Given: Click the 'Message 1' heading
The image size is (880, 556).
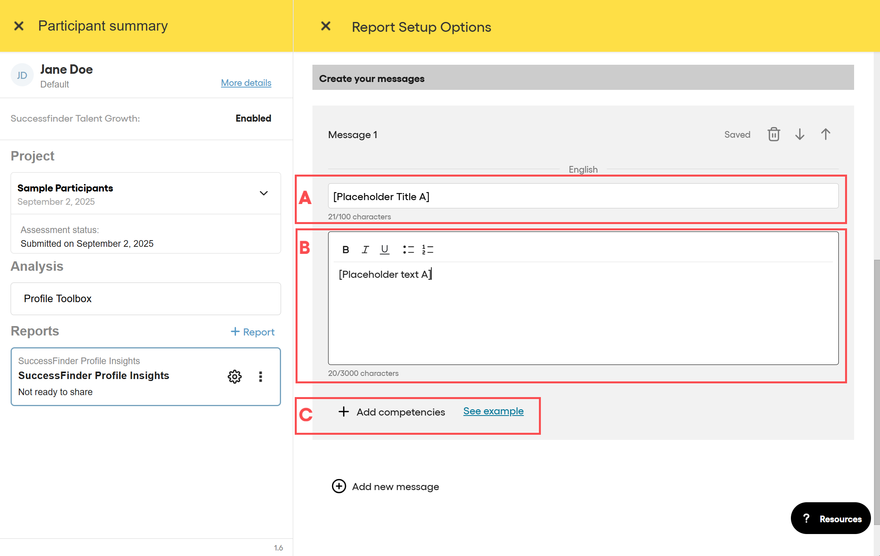Looking at the screenshot, I should [353, 135].
